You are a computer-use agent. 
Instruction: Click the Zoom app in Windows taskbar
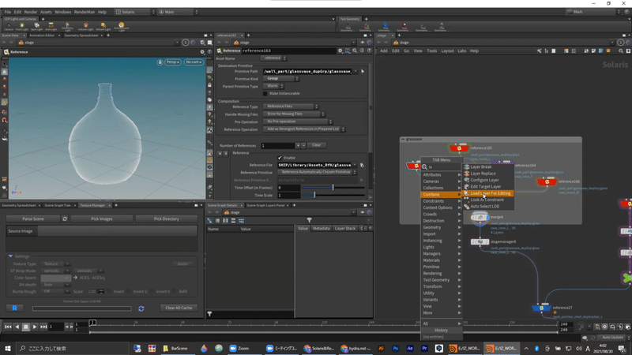tap(238, 348)
